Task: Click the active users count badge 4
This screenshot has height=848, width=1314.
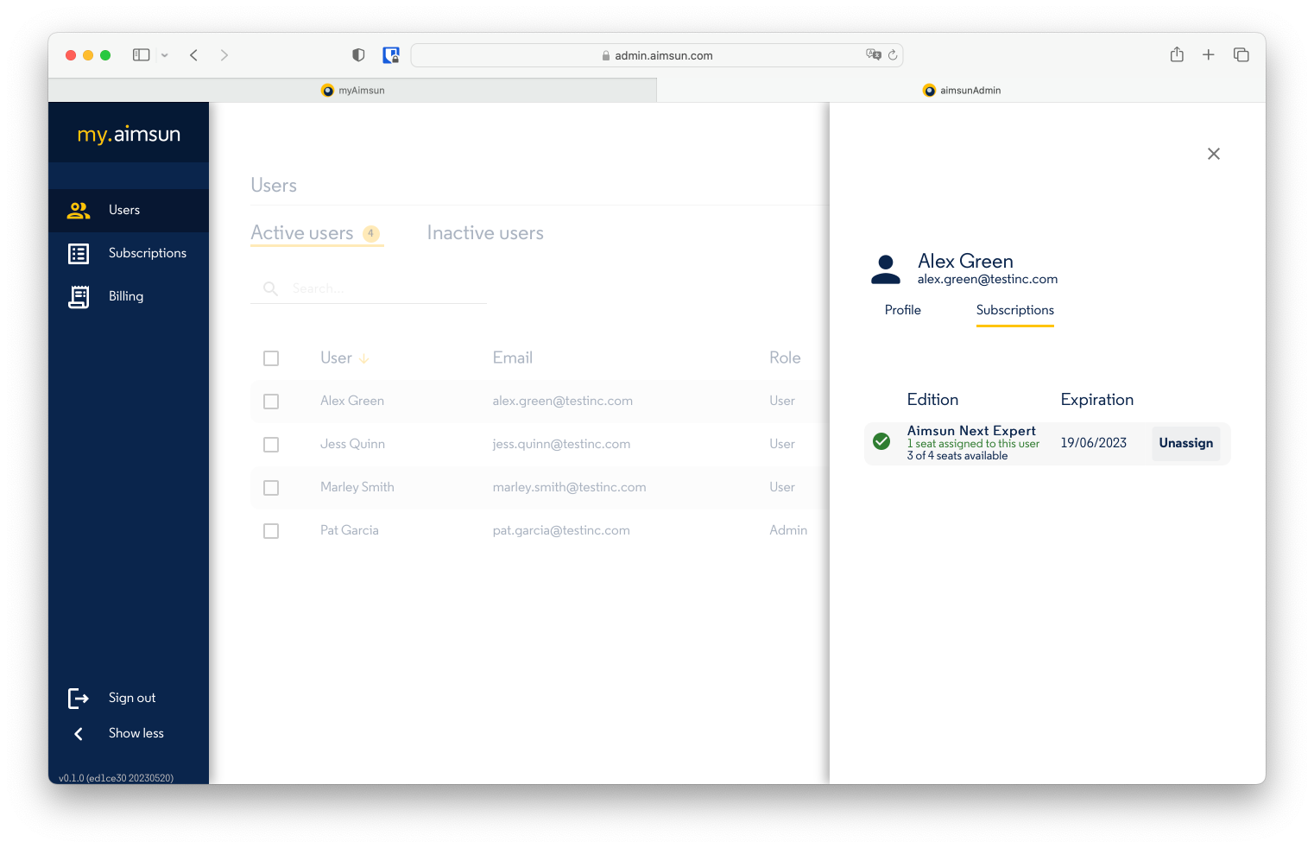Action: coord(371,233)
